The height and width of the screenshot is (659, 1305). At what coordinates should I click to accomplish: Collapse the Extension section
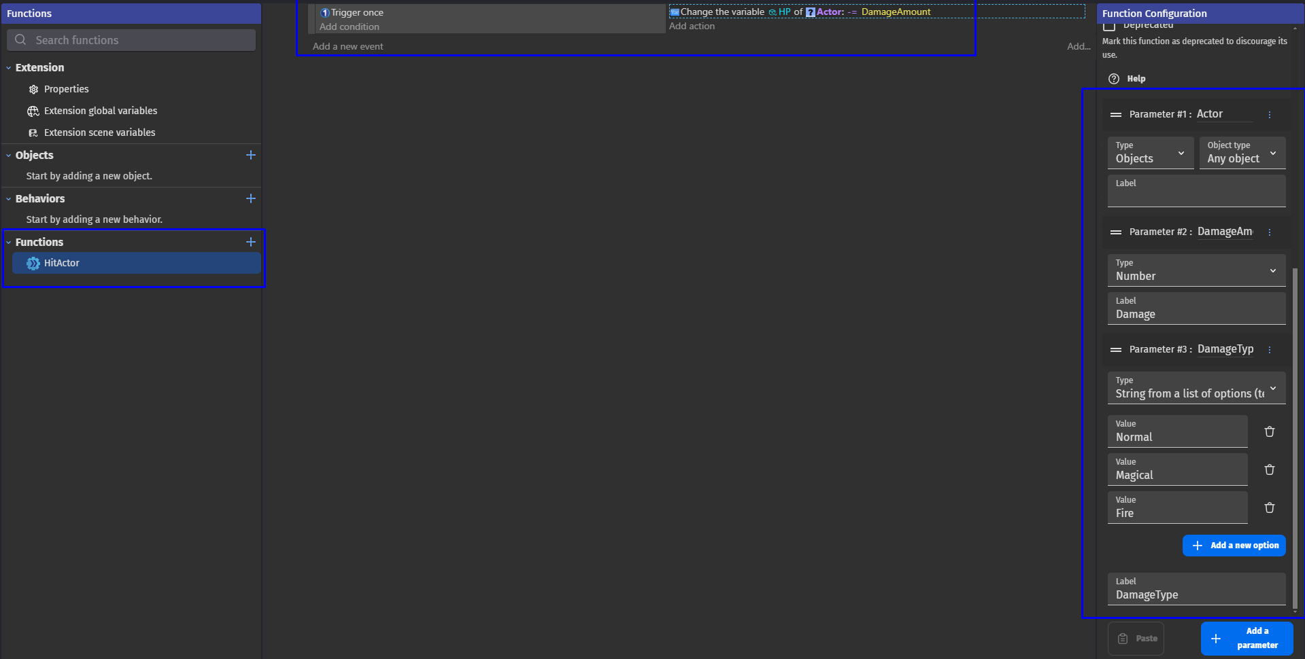[9, 68]
